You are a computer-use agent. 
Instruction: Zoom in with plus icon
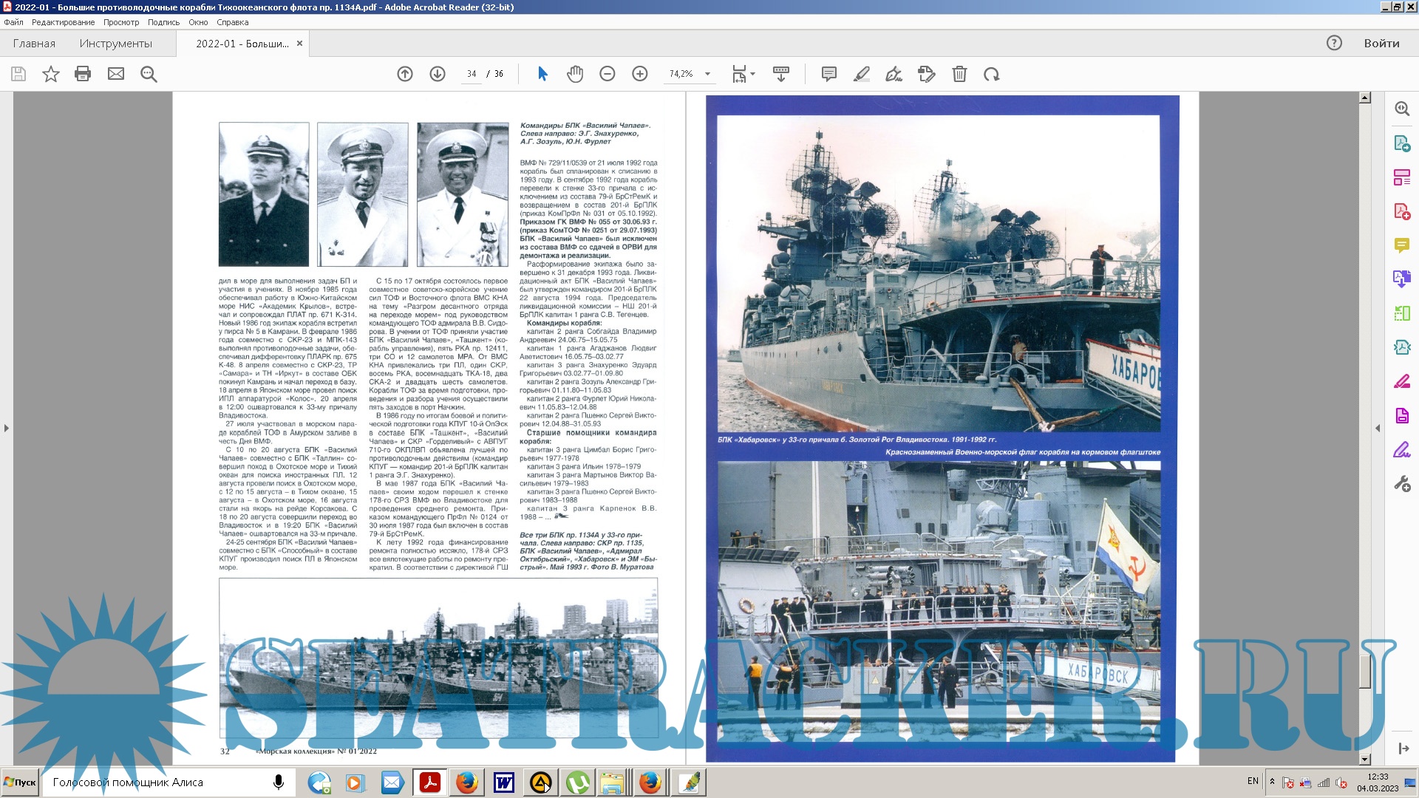tap(640, 74)
